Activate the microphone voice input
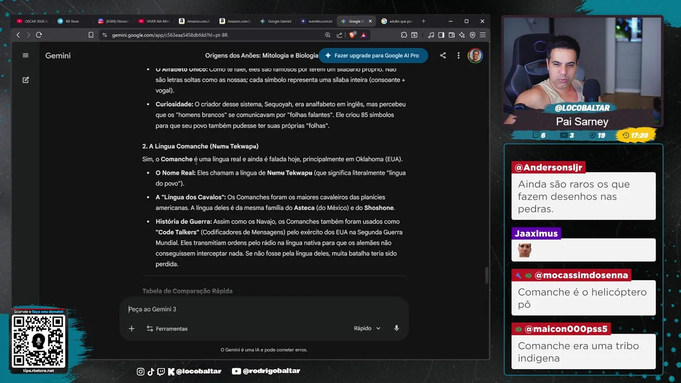Image resolution: width=681 pixels, height=383 pixels. 396,328
